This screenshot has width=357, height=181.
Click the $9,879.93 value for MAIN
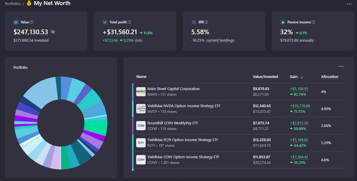261,89
